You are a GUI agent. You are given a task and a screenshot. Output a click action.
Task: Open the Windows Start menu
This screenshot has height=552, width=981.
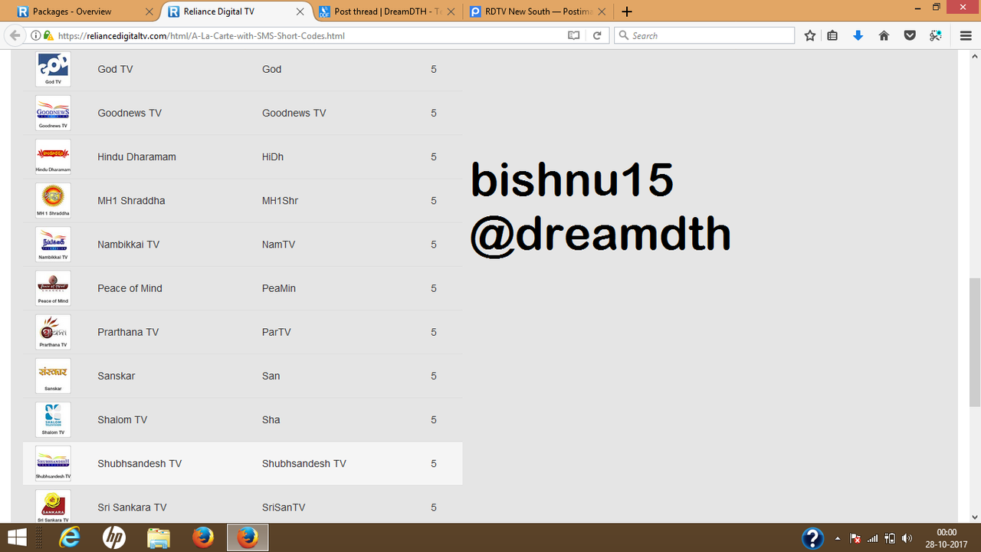click(x=18, y=537)
